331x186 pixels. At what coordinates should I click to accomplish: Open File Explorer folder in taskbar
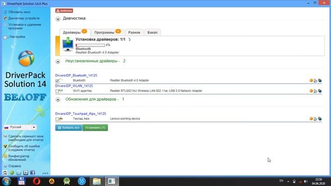click(x=97, y=181)
